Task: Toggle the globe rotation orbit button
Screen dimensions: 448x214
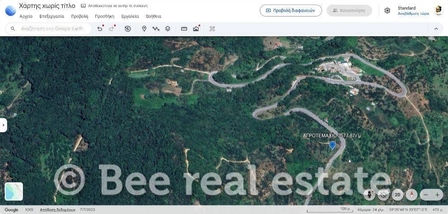Action: [383, 195]
